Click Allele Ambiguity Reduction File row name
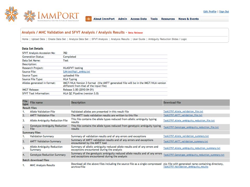250x187 pixels. pyautogui.click(x=49, y=121)
